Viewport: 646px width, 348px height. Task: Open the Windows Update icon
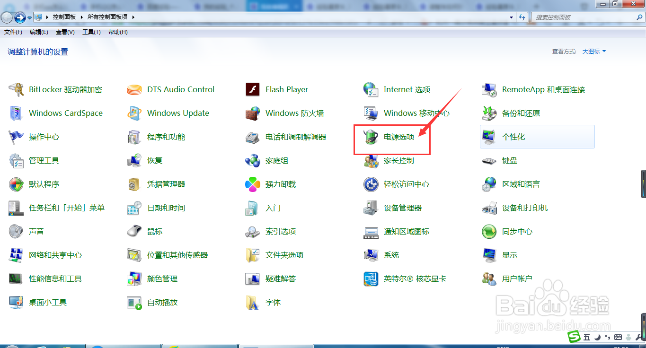click(134, 113)
